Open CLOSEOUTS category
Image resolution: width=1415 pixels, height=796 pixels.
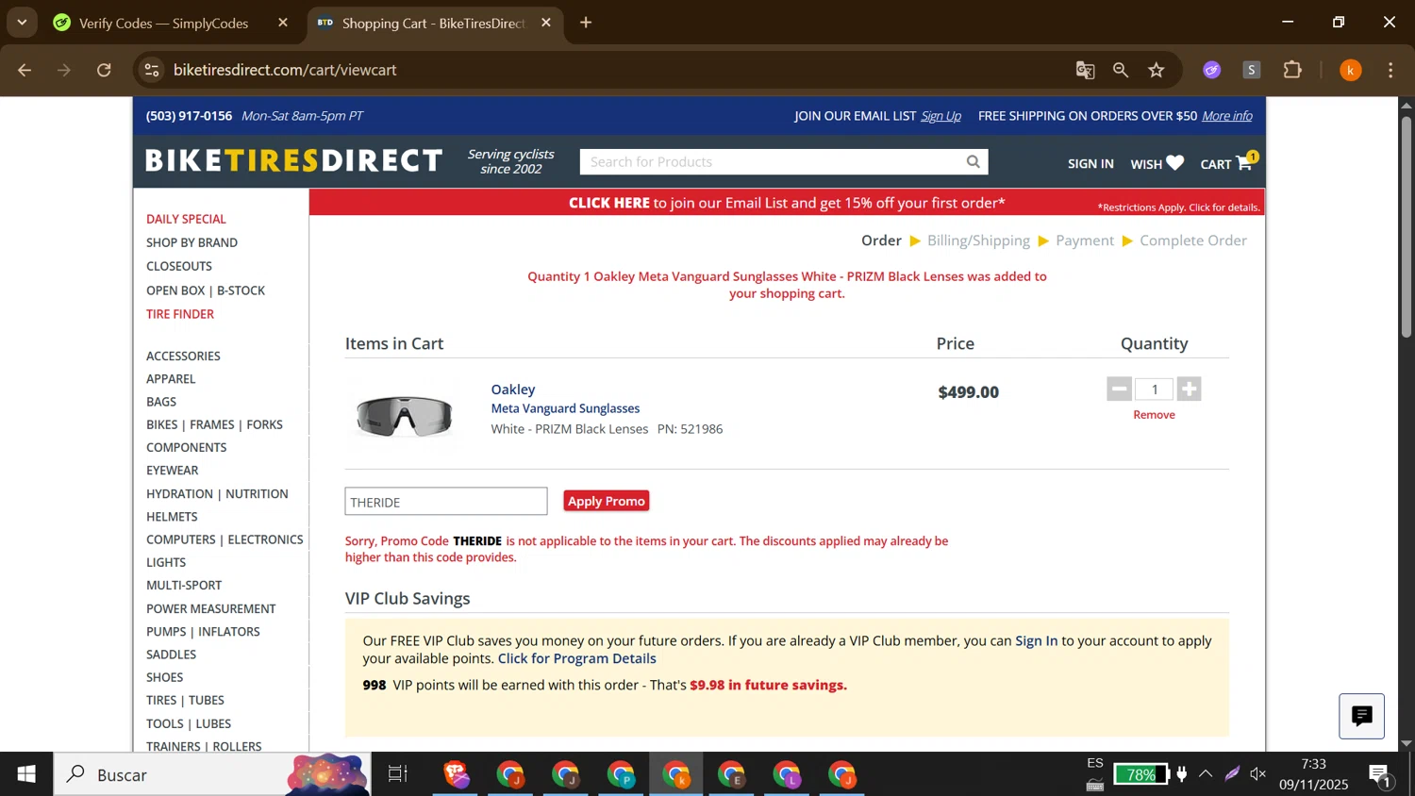[179, 266]
